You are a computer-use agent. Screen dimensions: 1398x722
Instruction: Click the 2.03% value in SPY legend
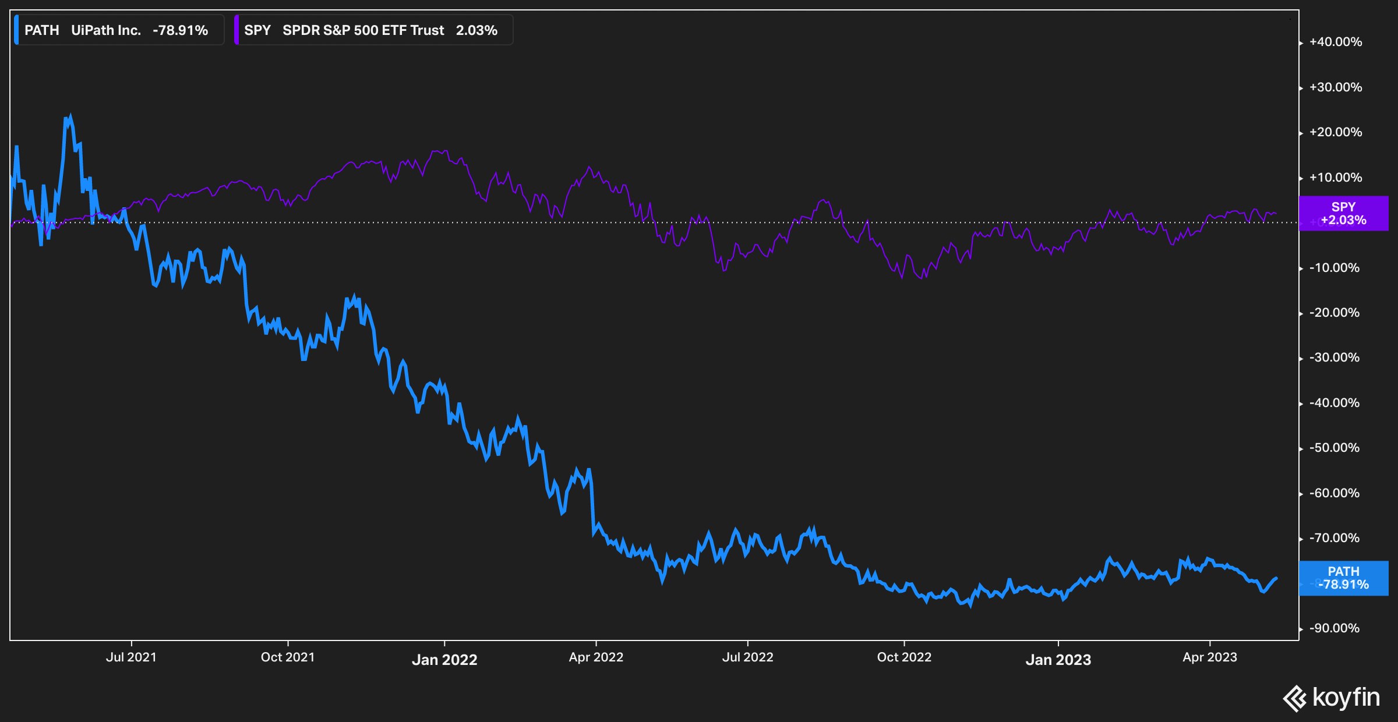click(x=476, y=30)
